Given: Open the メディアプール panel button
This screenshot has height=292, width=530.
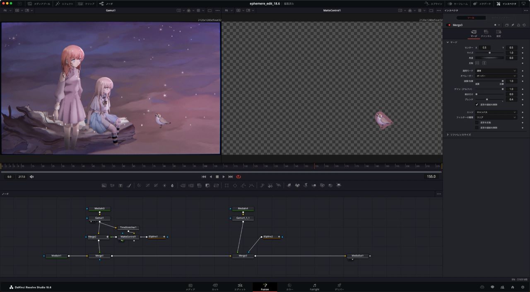Looking at the screenshot, I should tap(39, 4).
